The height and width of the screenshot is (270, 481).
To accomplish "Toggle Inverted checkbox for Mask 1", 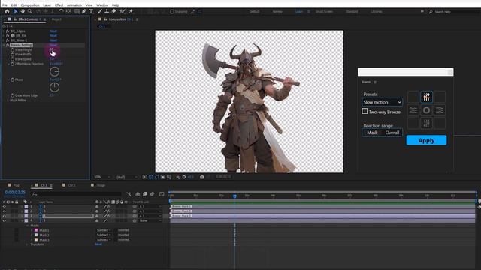I will click(x=116, y=230).
